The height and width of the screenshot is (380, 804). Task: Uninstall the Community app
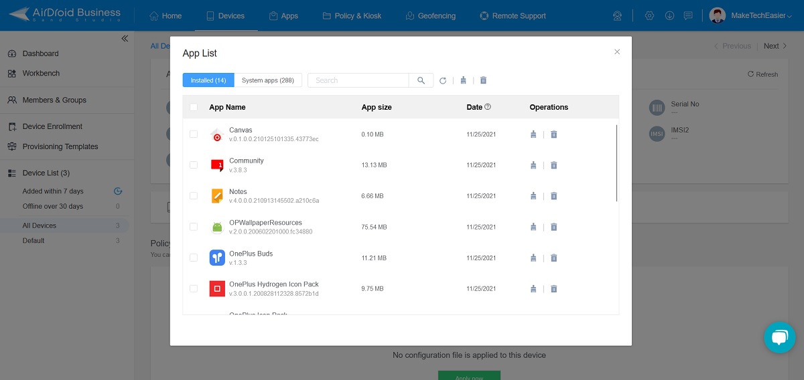554,165
